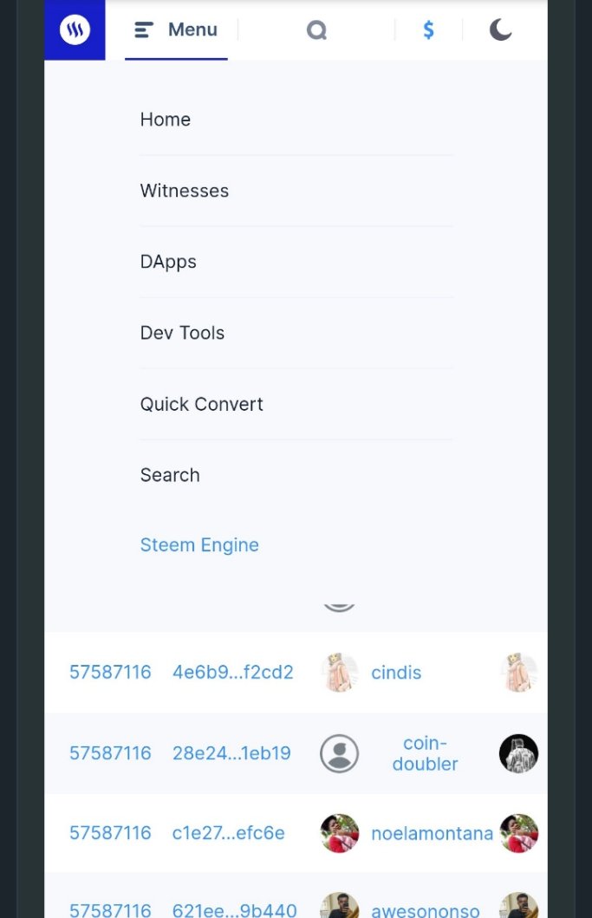The width and height of the screenshot is (592, 918).
Task: Open search via magnifier icon
Action: point(316,29)
